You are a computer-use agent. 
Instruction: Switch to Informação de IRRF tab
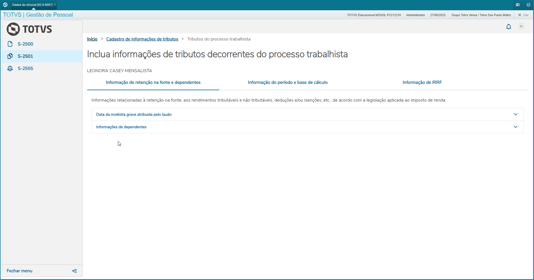(422, 82)
